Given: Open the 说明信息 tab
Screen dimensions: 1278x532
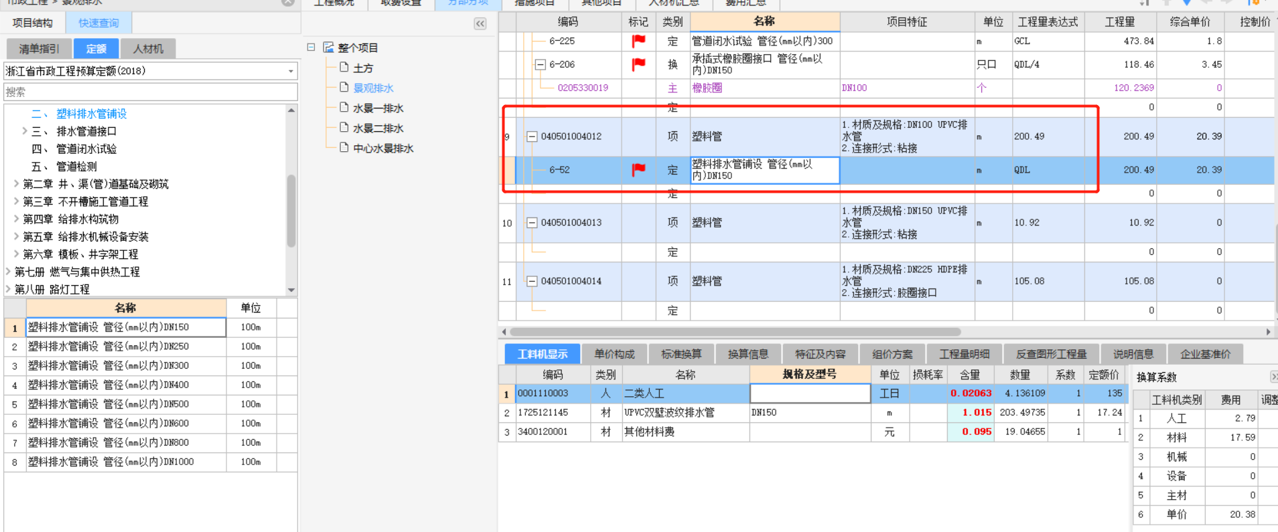Looking at the screenshot, I should tap(1133, 354).
